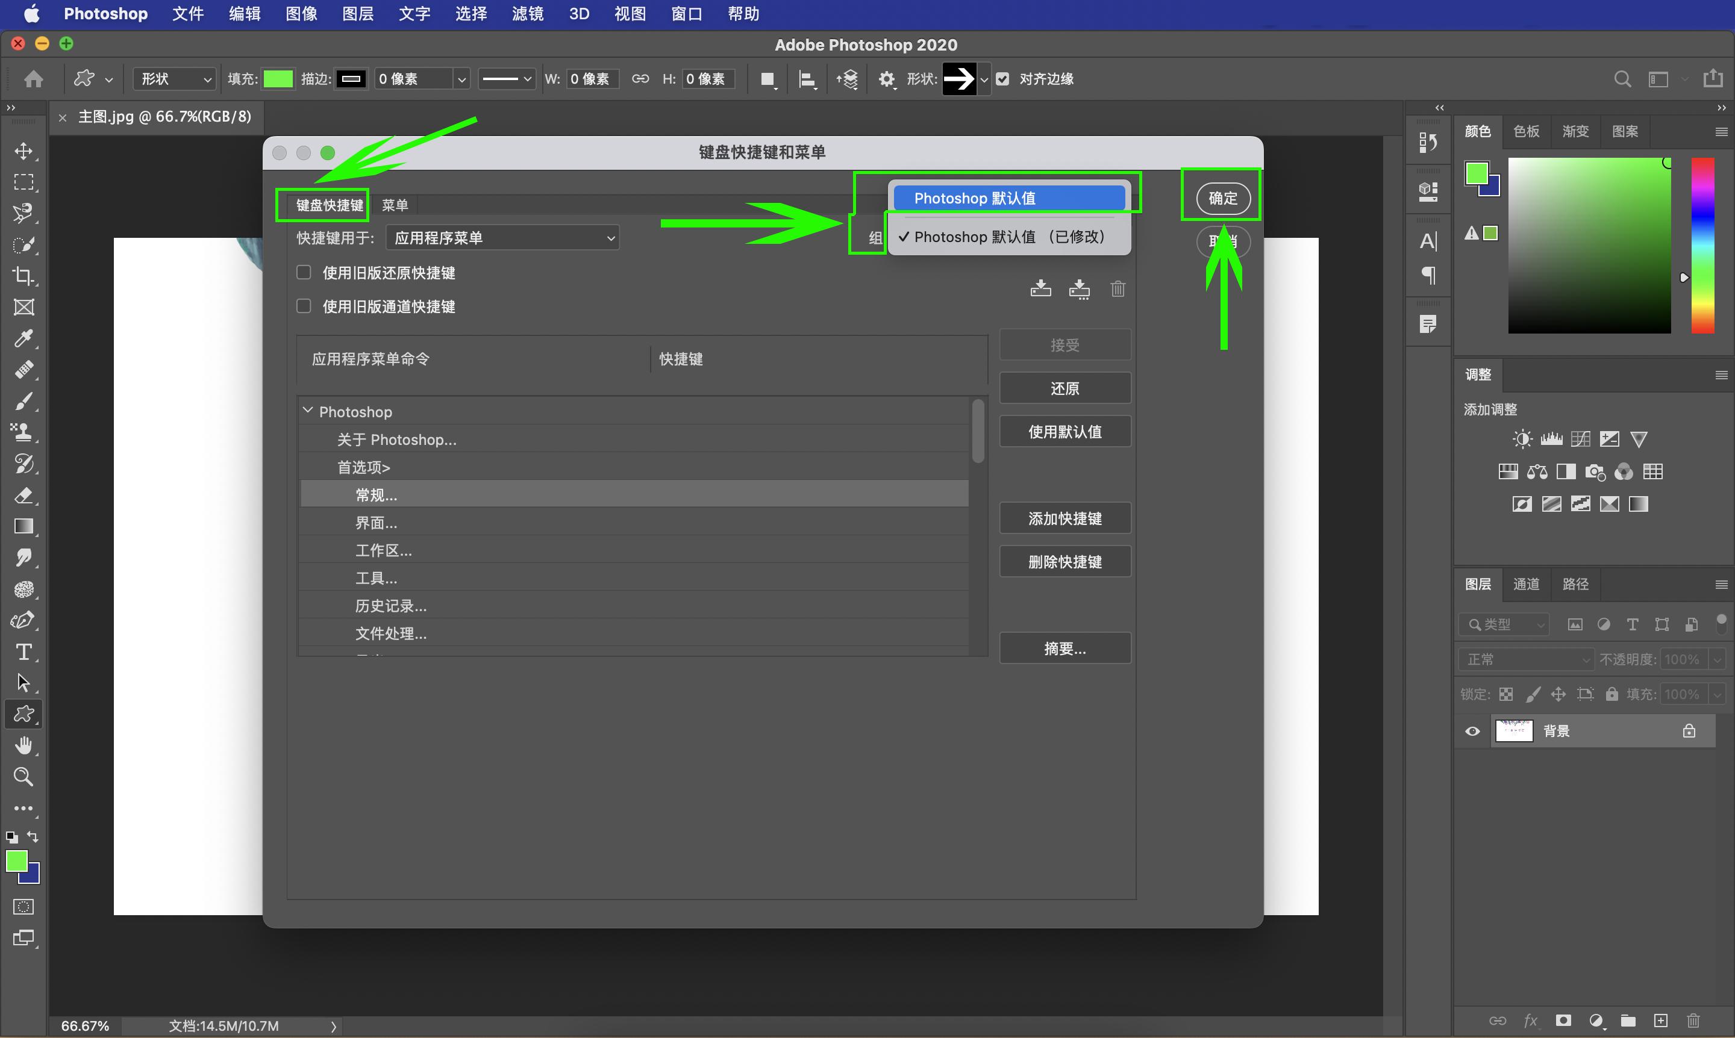The height and width of the screenshot is (1038, 1735).
Task: Select the Horizontal Type tool
Action: coord(23,652)
